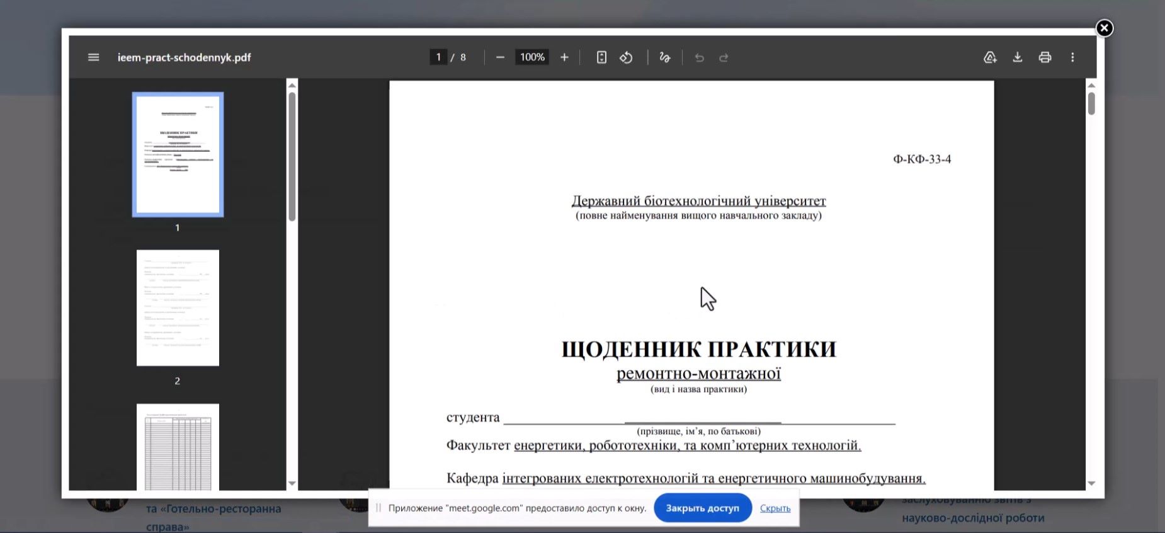
Task: Click the fit to page icon
Action: tap(601, 57)
